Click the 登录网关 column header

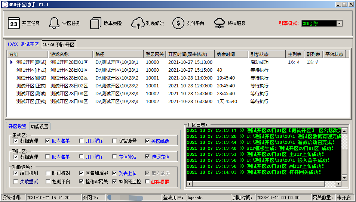point(154,55)
